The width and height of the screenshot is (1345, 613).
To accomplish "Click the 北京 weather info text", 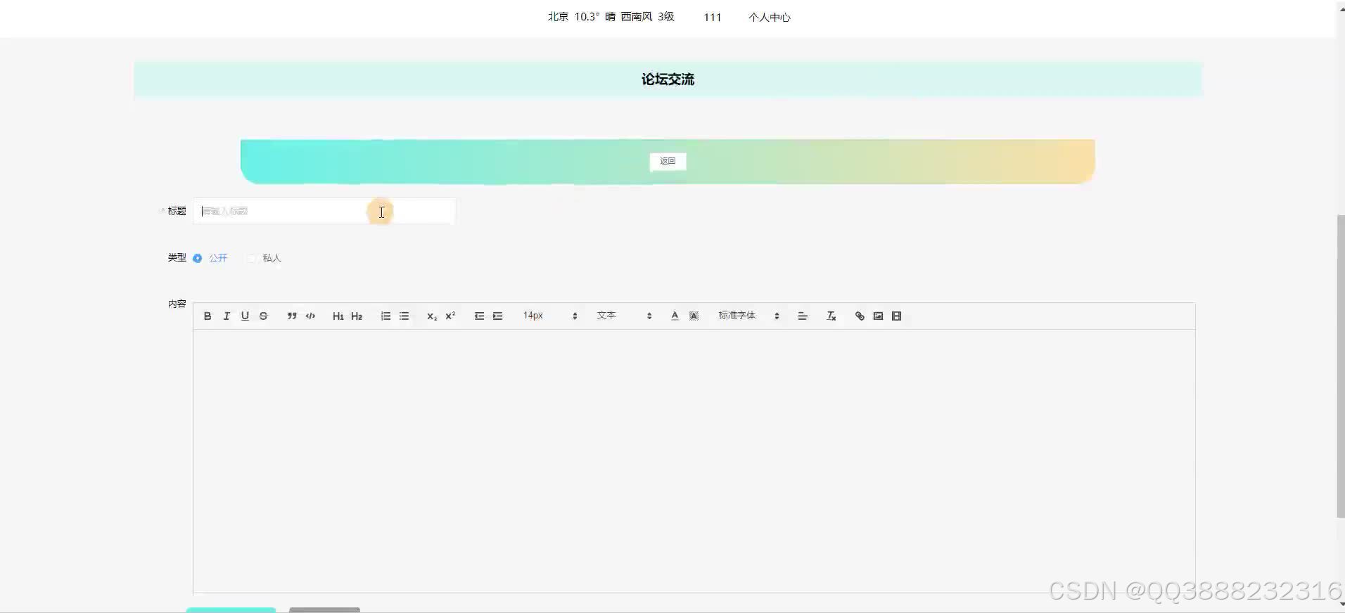I will [x=611, y=16].
